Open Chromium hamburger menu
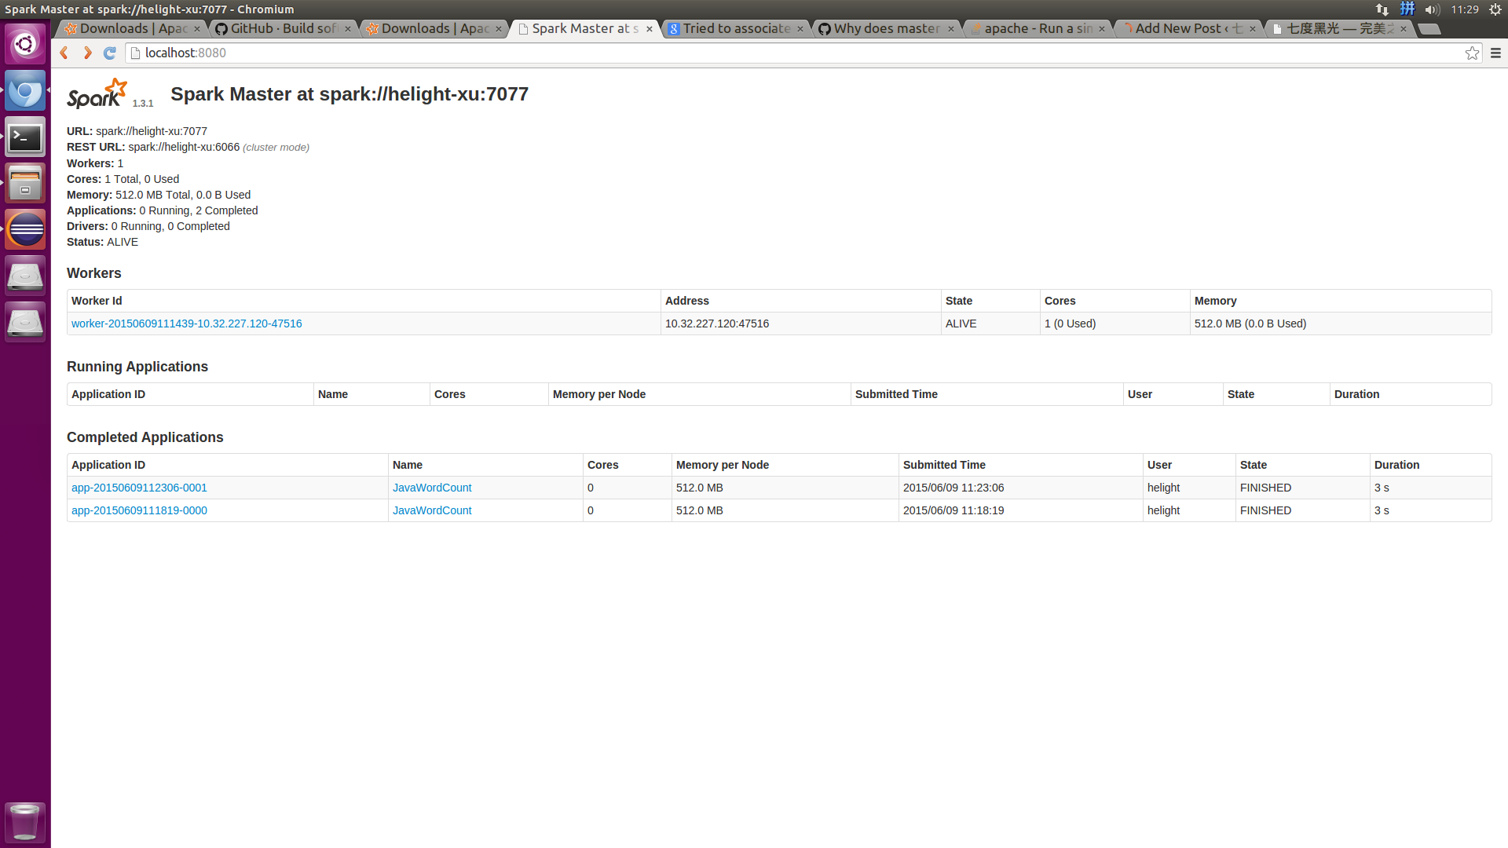1508x848 pixels. [x=1495, y=53]
